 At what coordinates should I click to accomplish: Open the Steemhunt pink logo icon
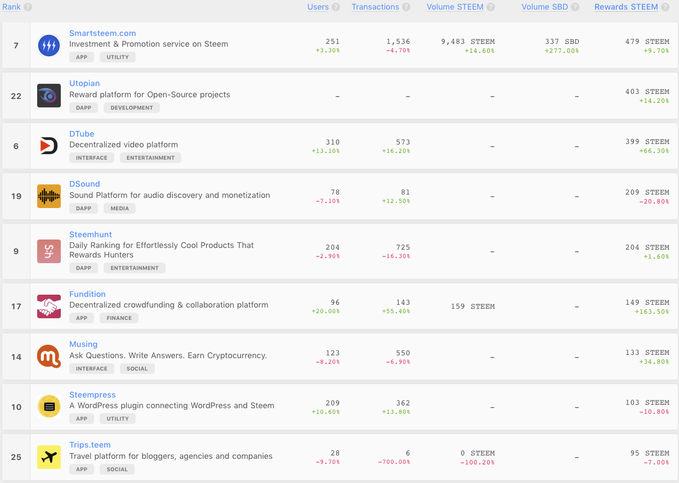tap(49, 251)
